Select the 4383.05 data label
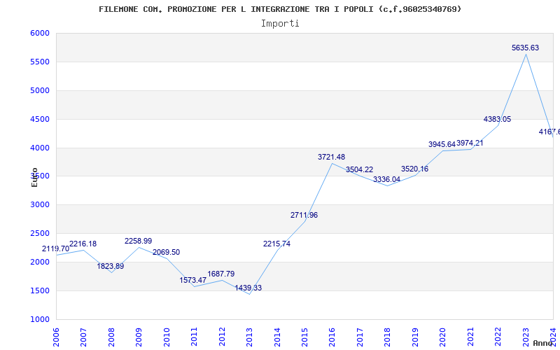 click(x=497, y=119)
